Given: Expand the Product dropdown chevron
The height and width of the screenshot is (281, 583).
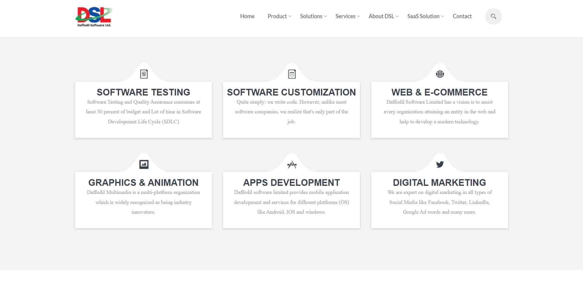Looking at the screenshot, I should click(290, 16).
